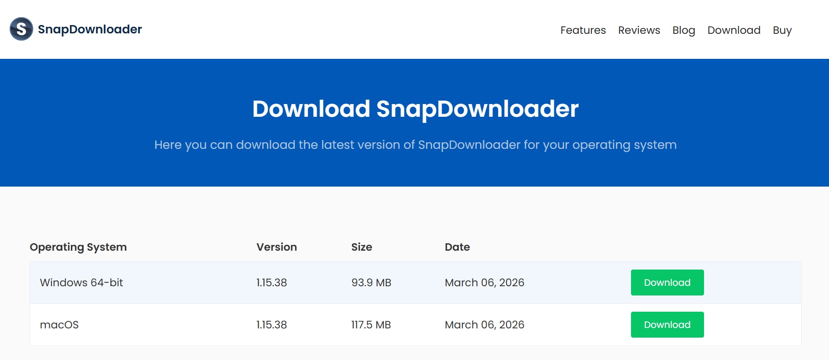The width and height of the screenshot is (829, 360).
Task: Click the macOS row version '1.15.38'
Action: pos(271,324)
